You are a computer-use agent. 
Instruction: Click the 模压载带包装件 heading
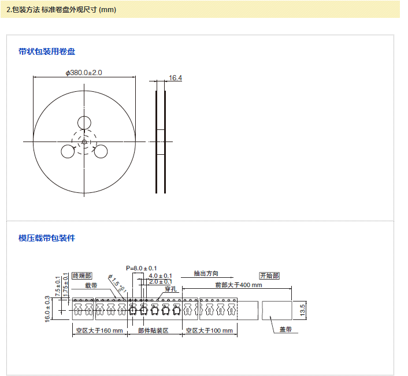click(47, 238)
